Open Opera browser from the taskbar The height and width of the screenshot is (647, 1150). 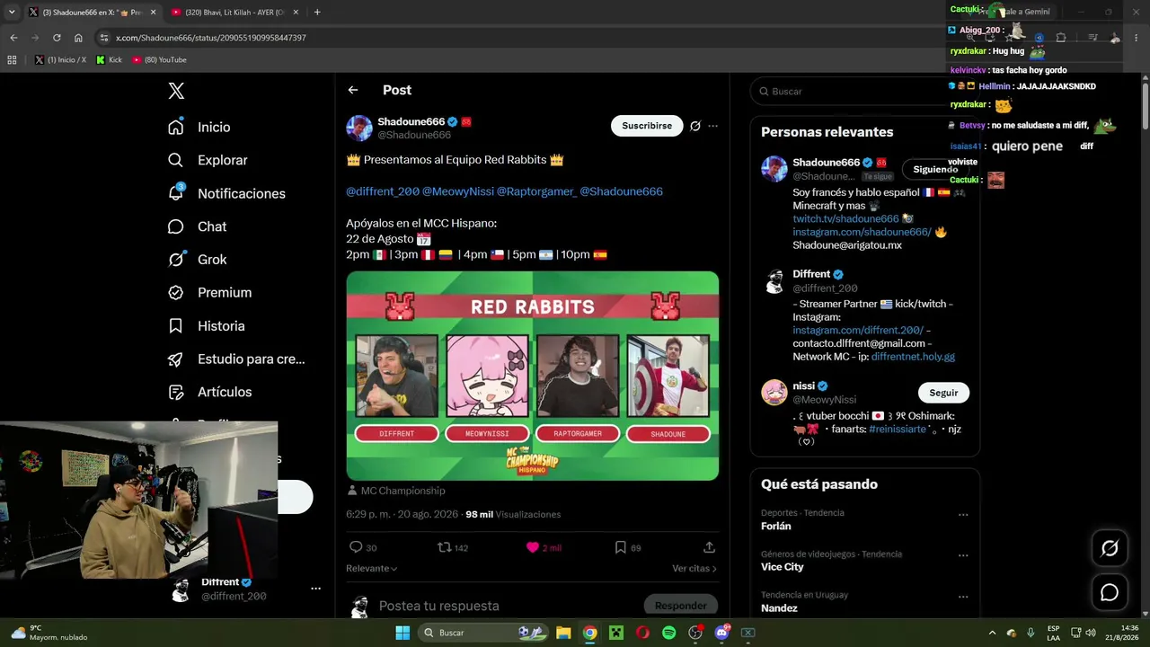pyautogui.click(x=642, y=633)
